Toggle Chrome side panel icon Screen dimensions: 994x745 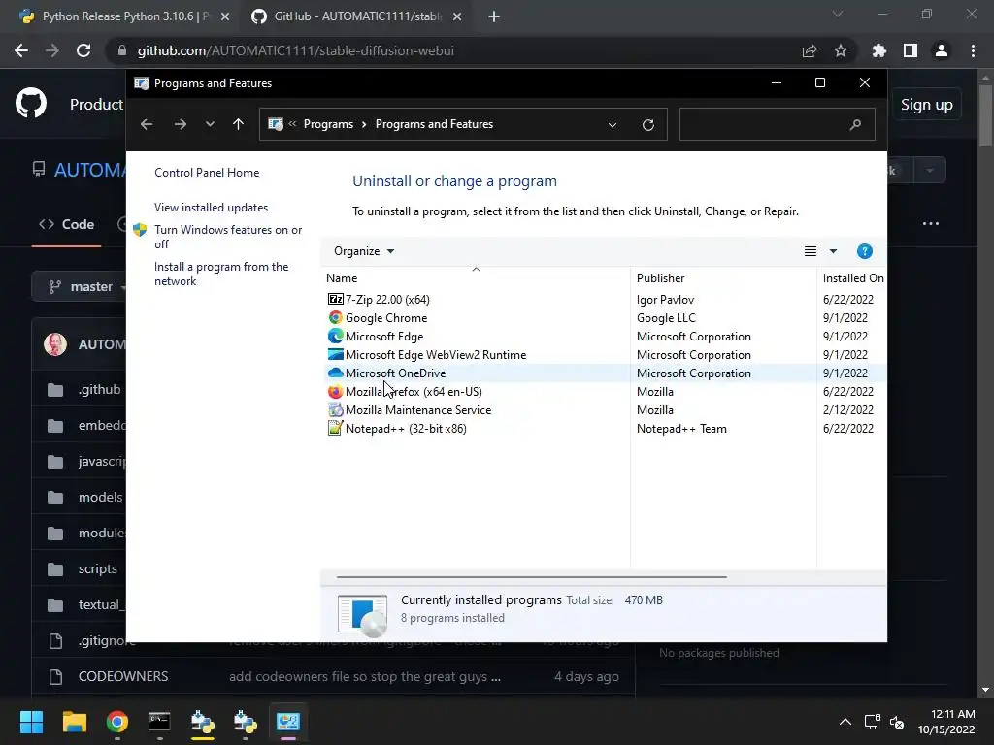tap(911, 50)
